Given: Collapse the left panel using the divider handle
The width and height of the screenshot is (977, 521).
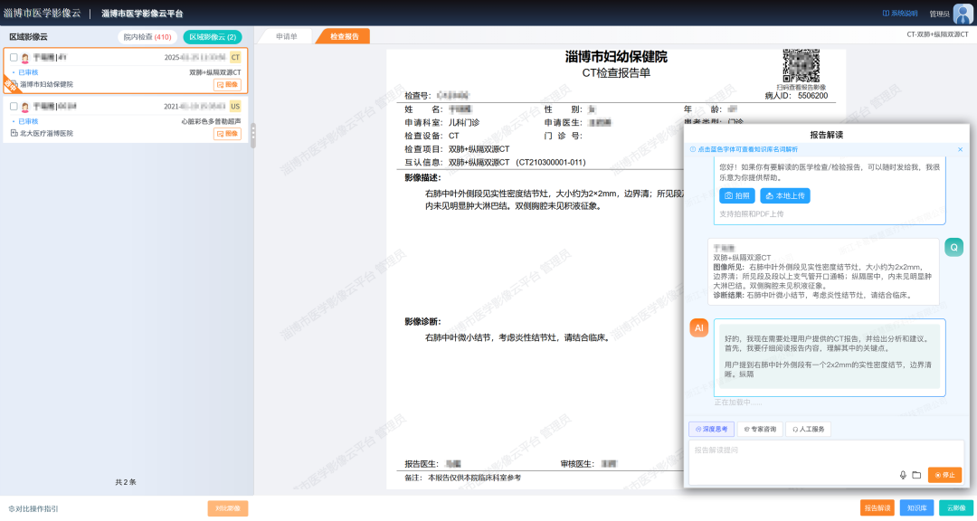Looking at the screenshot, I should 253,136.
